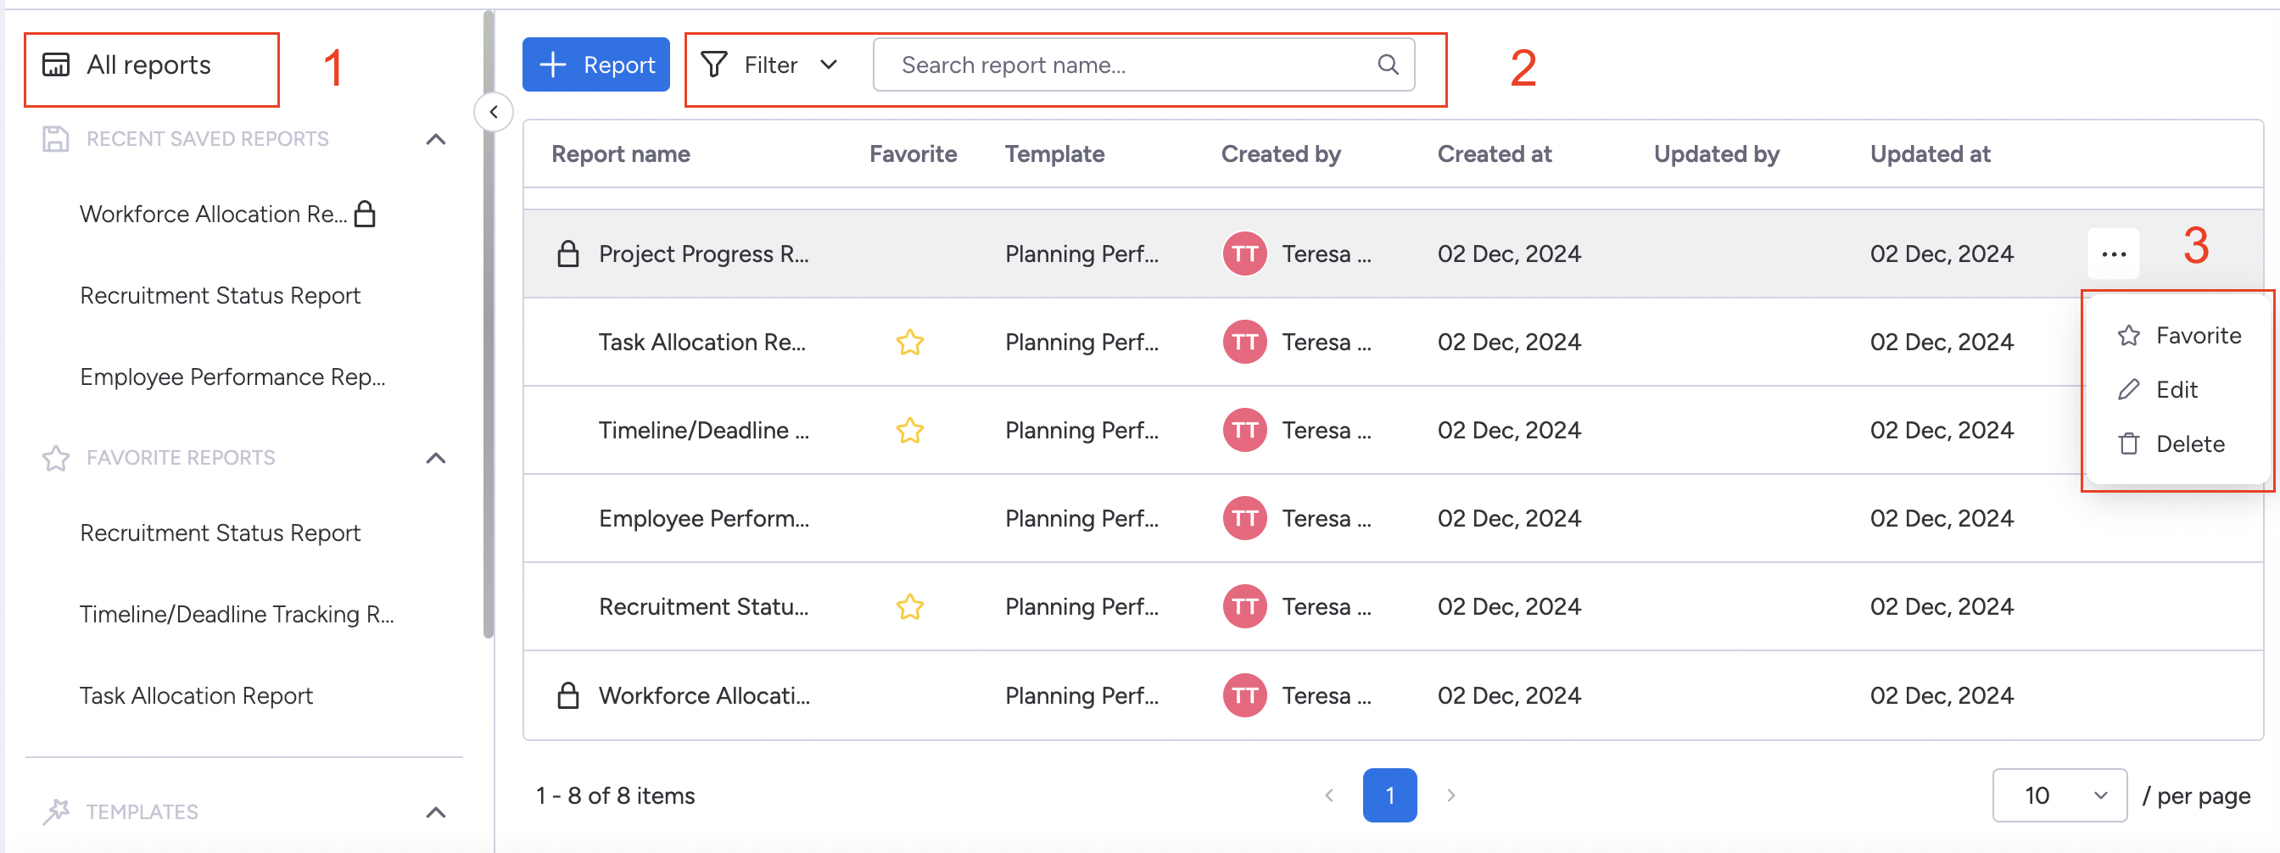2280x853 pixels.
Task: Open the per-page count dropdown showing 10
Action: [x=2059, y=794]
